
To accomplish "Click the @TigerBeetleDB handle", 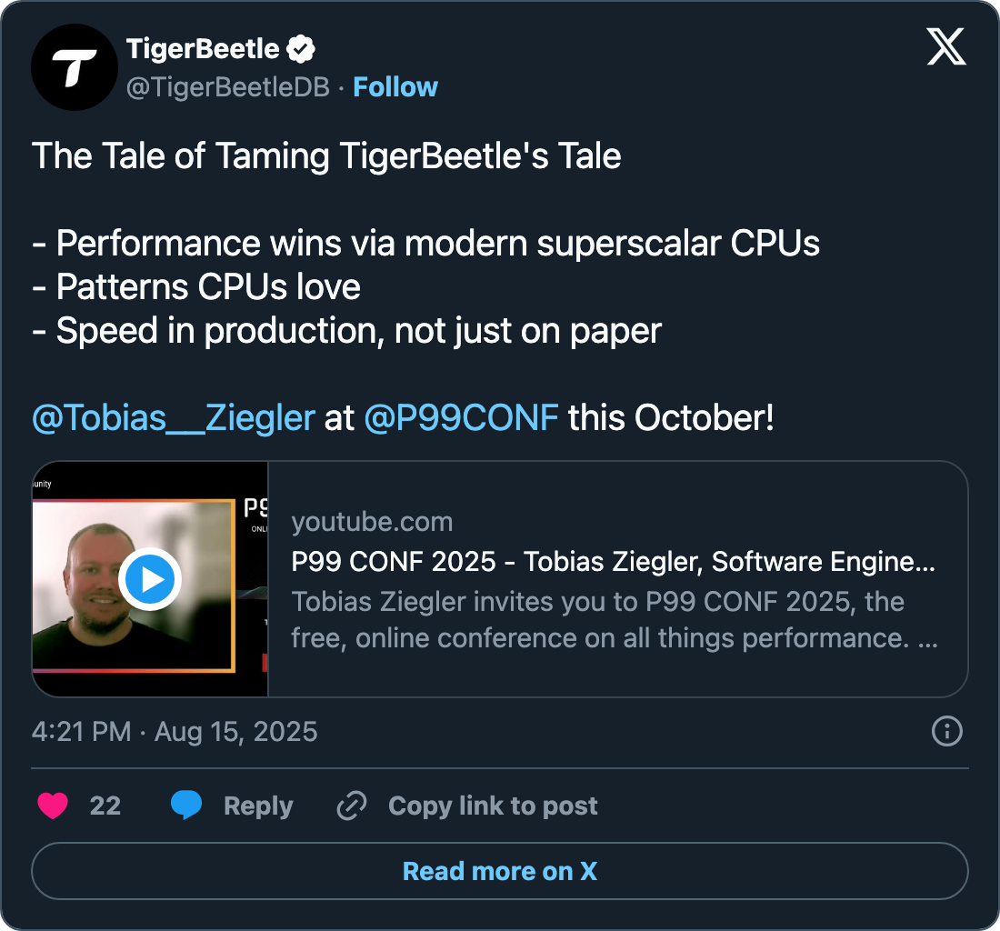I will pyautogui.click(x=227, y=87).
